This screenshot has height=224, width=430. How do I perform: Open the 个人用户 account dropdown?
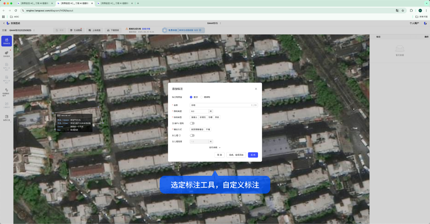coord(414,23)
